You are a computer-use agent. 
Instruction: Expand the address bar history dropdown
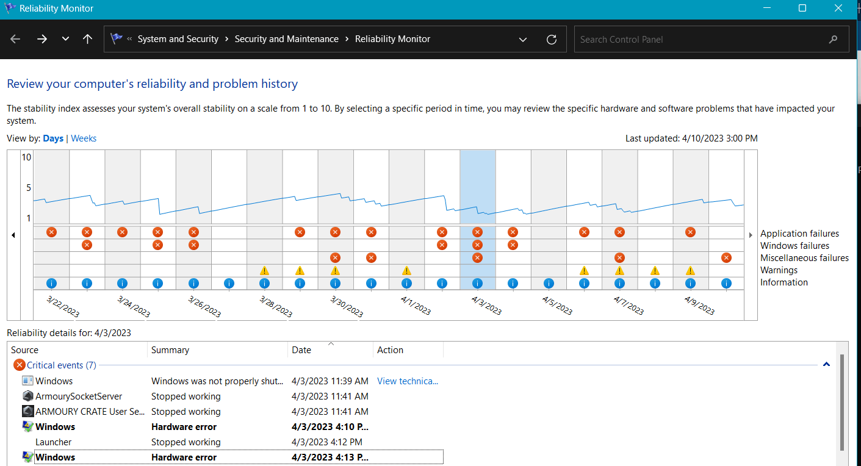(523, 39)
